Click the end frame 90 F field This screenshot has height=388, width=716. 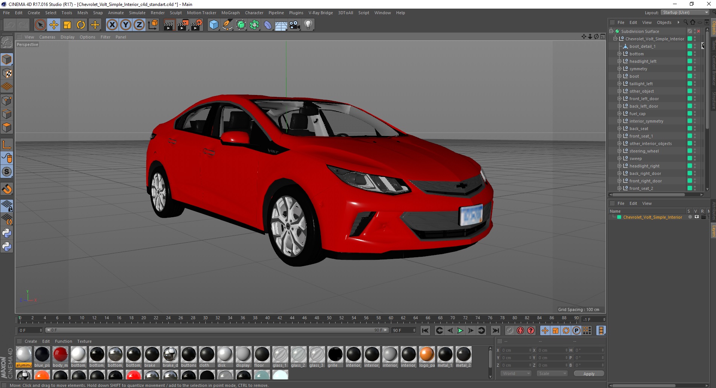(404, 330)
